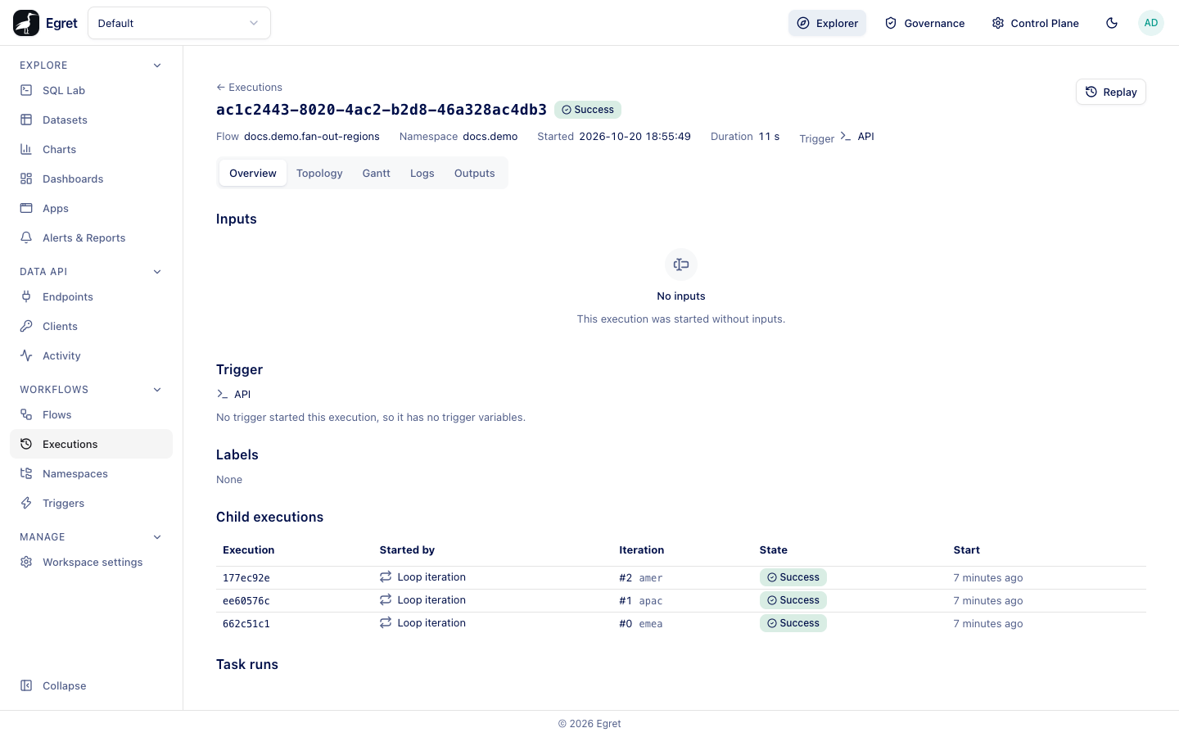Screen dimensions: 1179x737
Task: Open child execution 177ec92e
Action: 246,578
